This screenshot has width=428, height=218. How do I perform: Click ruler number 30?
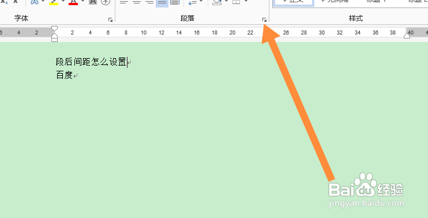tap(322, 33)
